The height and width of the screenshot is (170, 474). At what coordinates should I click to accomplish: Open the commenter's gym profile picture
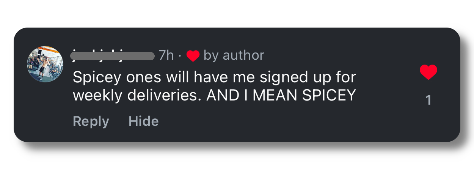coord(45,64)
